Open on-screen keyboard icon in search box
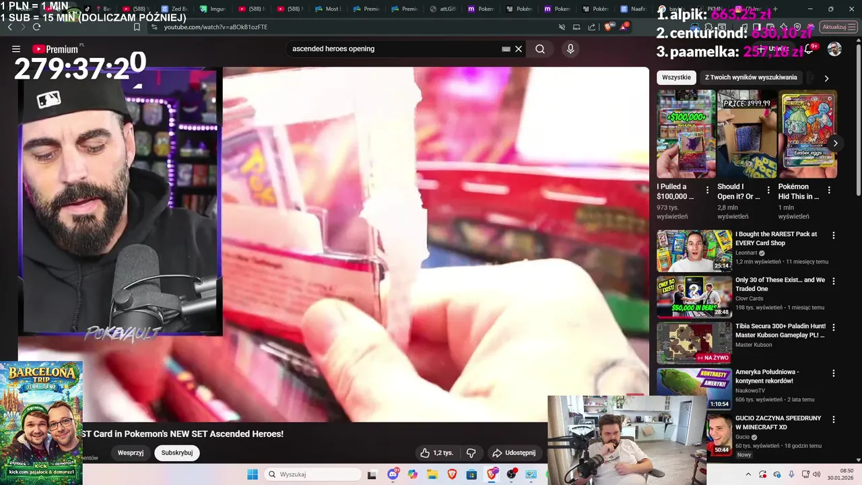862x485 pixels. pyautogui.click(x=506, y=49)
